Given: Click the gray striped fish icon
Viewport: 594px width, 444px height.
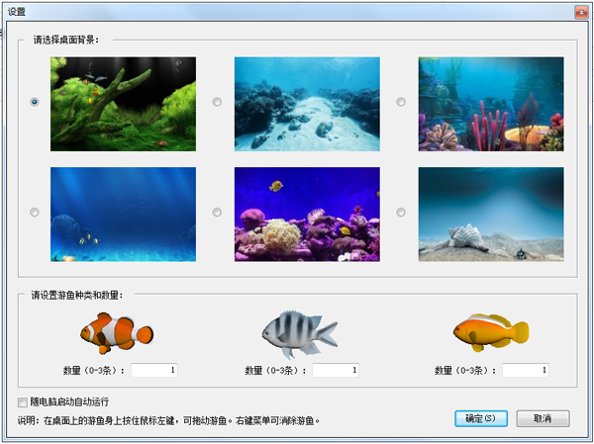Looking at the screenshot, I should click(298, 333).
